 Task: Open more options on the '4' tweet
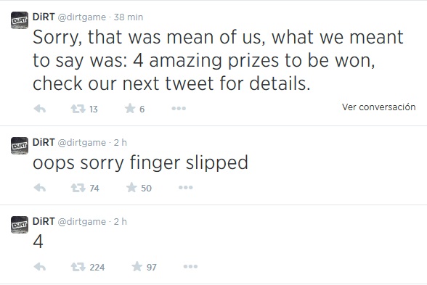(x=190, y=267)
